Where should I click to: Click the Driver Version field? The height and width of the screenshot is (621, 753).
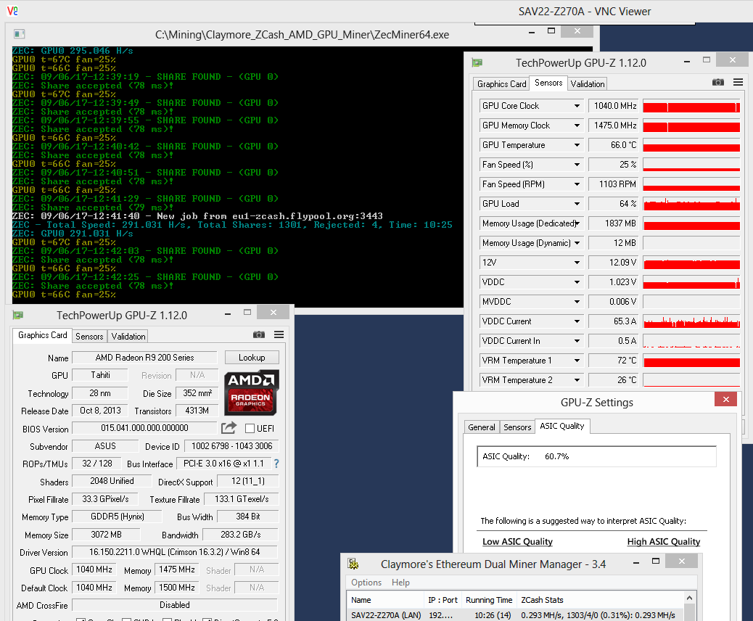[175, 552]
